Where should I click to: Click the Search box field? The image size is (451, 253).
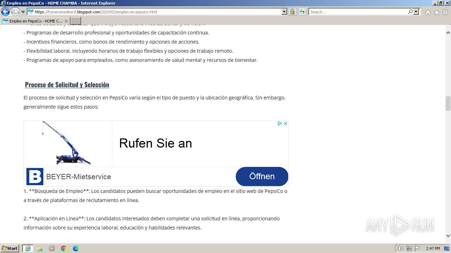358,12
